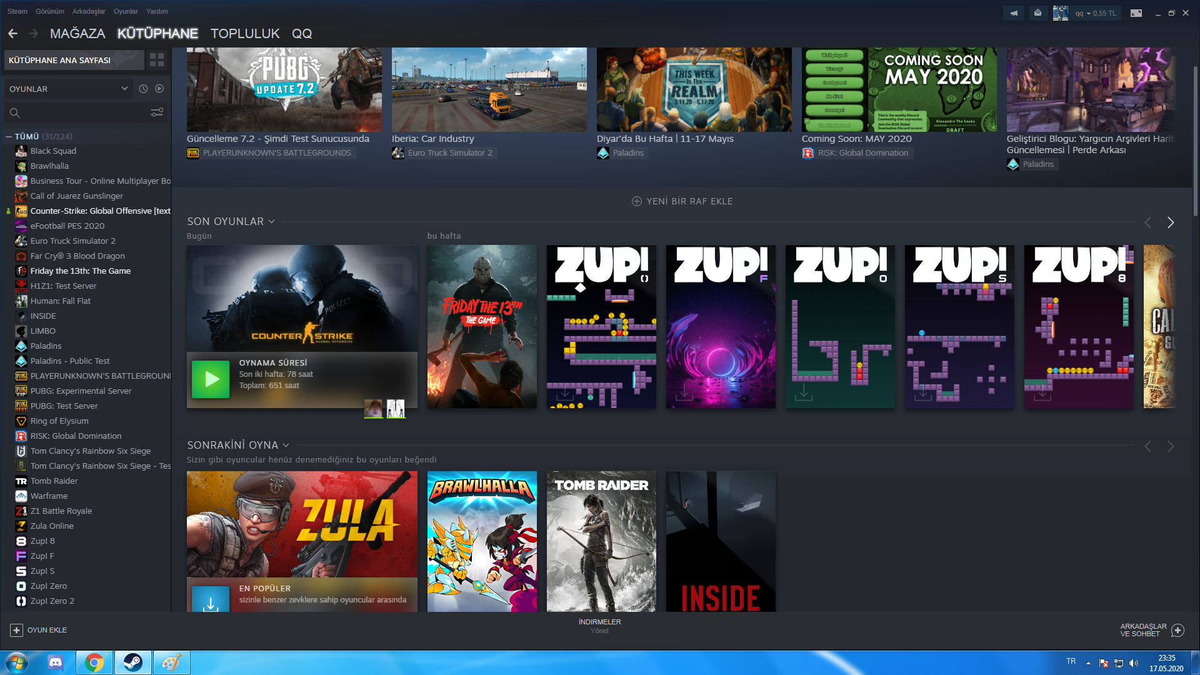
Task: Open the Yardım menu
Action: [x=157, y=11]
